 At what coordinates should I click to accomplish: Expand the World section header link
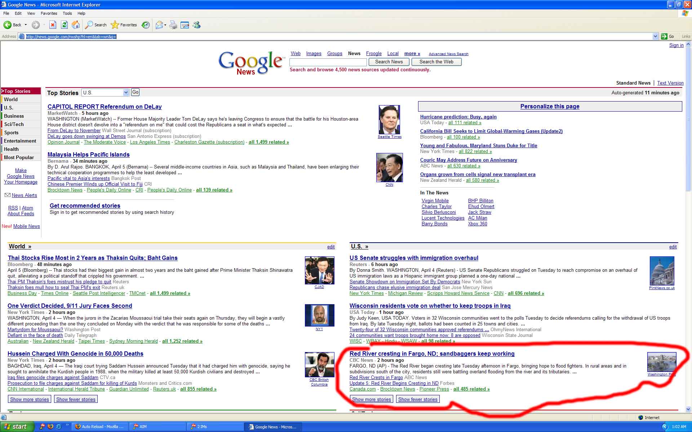click(20, 247)
